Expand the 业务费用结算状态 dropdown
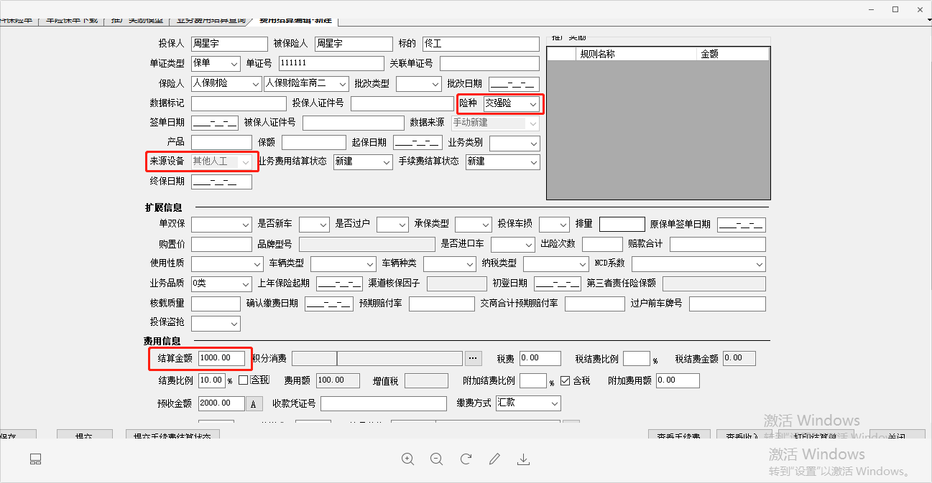Screen dimensions: 932x483 363,161
